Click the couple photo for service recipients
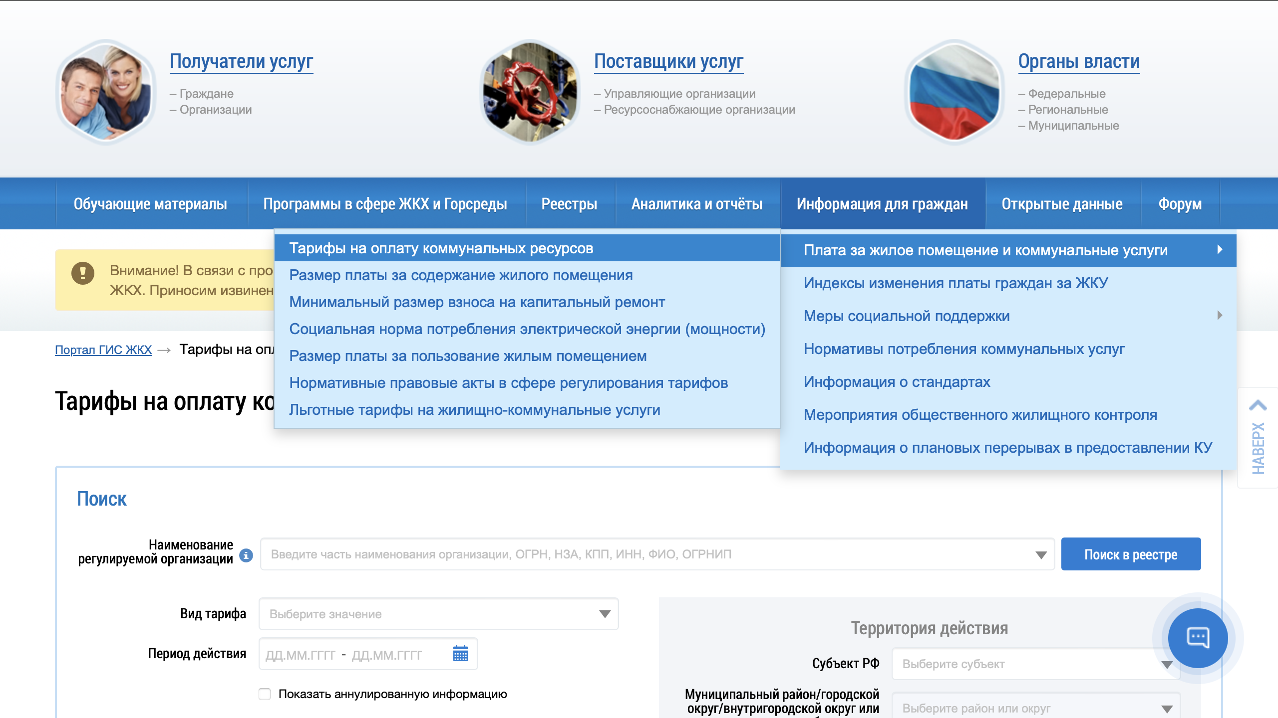1278x718 pixels. 106,92
